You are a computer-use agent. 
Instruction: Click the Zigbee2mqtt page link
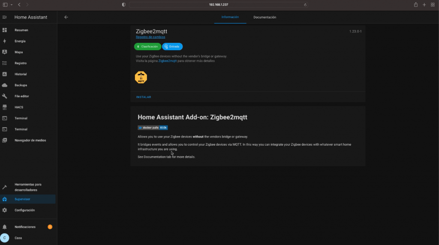coord(168,61)
